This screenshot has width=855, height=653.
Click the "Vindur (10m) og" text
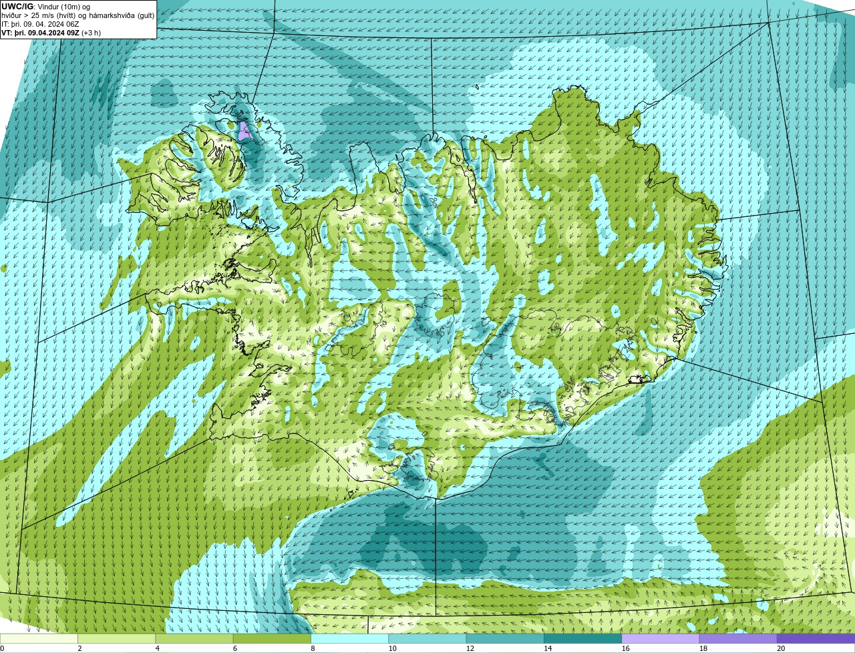tap(63, 7)
